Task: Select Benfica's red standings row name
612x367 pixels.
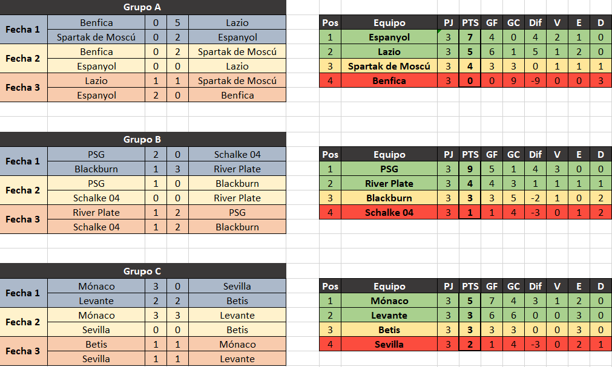Action: pyautogui.click(x=389, y=81)
